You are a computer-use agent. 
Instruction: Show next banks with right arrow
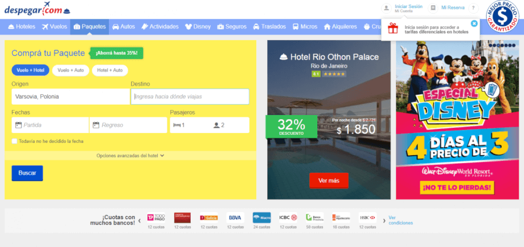[x=384, y=221]
